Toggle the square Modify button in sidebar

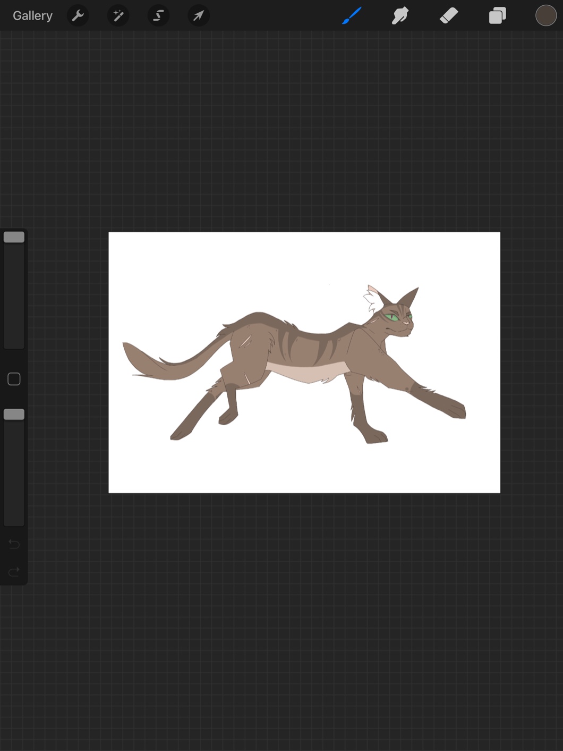pos(14,379)
